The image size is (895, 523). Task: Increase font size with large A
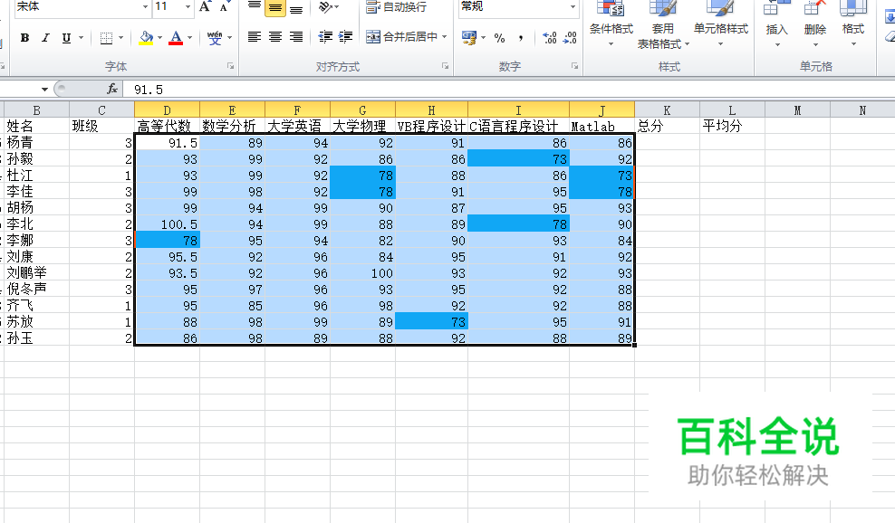point(205,7)
